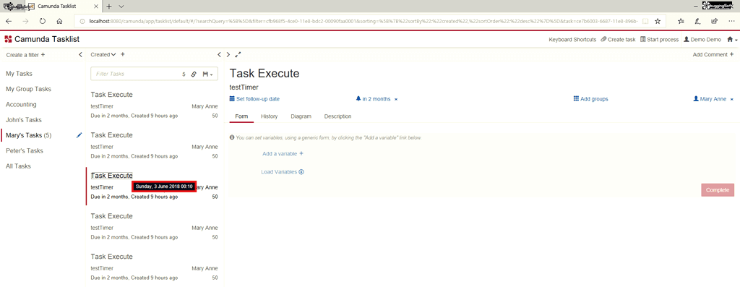Select the All Tasks filter
The width and height of the screenshot is (740, 287).
(18, 166)
